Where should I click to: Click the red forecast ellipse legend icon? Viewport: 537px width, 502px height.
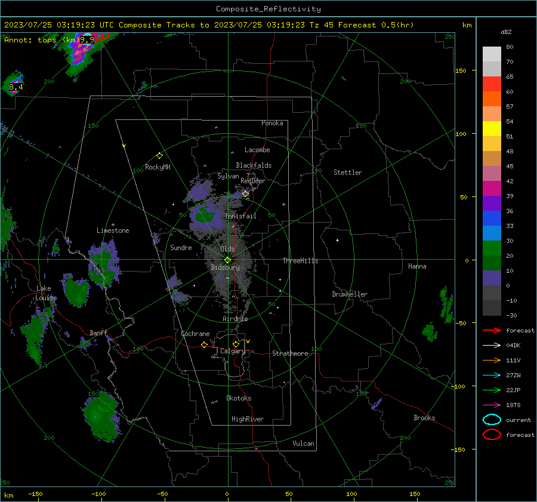pos(492,435)
